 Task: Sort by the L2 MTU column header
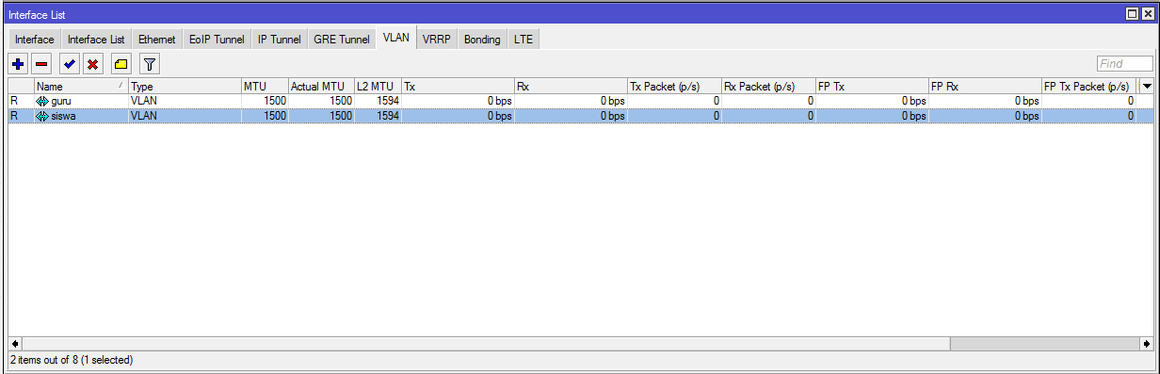click(x=378, y=87)
